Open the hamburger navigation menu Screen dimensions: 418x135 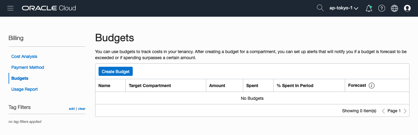10,8
